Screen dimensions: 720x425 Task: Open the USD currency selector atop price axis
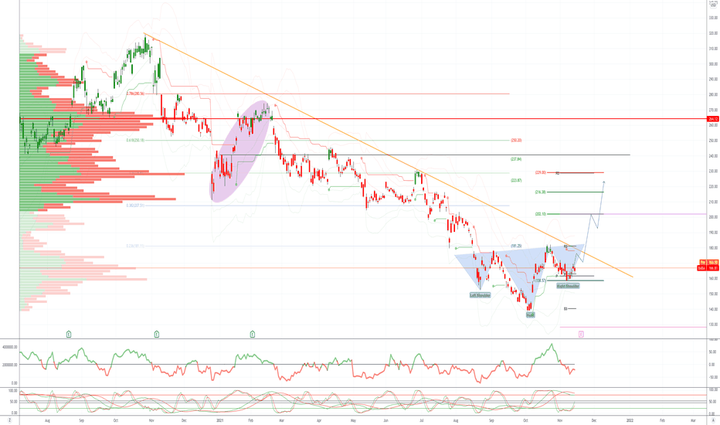(x=713, y=5)
